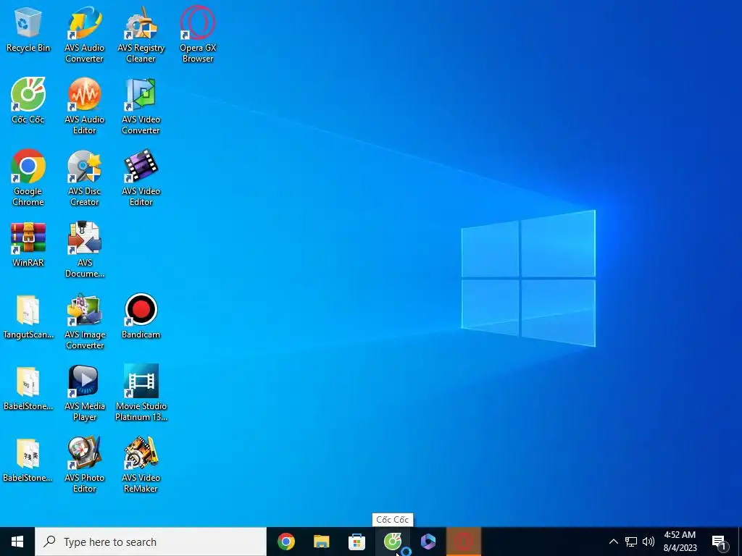Select the TangutScan folder

(x=28, y=316)
